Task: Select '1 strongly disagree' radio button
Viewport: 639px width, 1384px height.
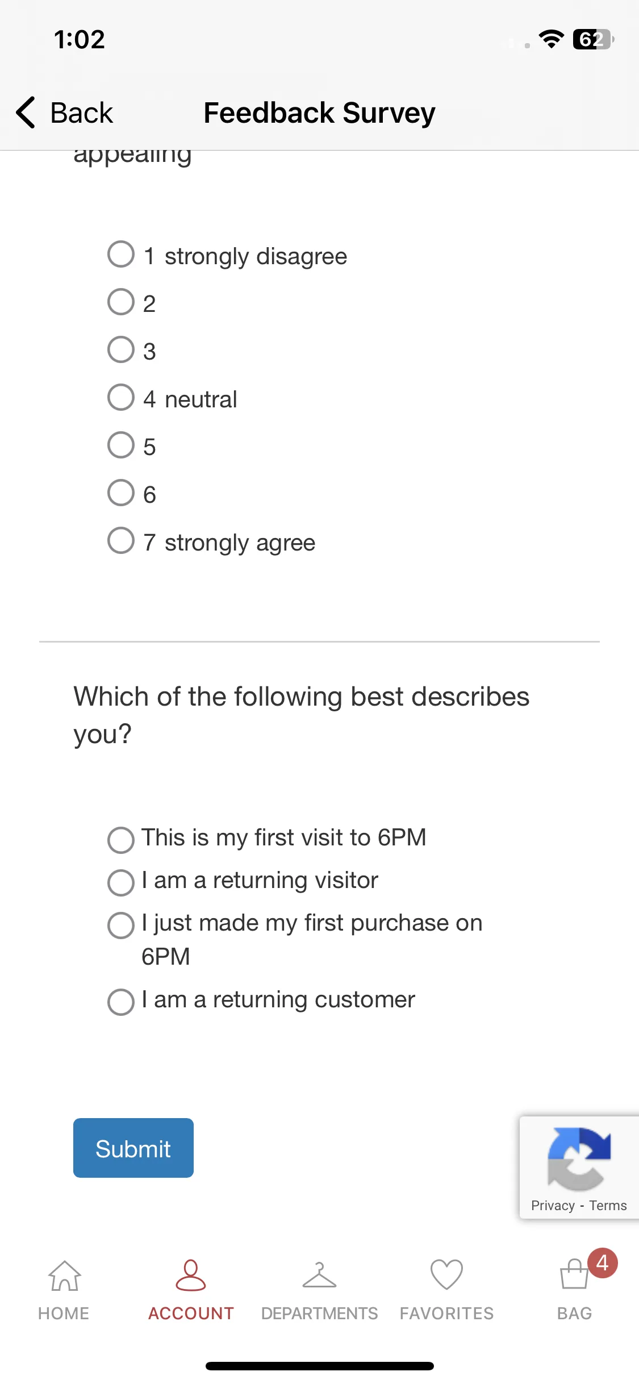Action: click(x=121, y=254)
